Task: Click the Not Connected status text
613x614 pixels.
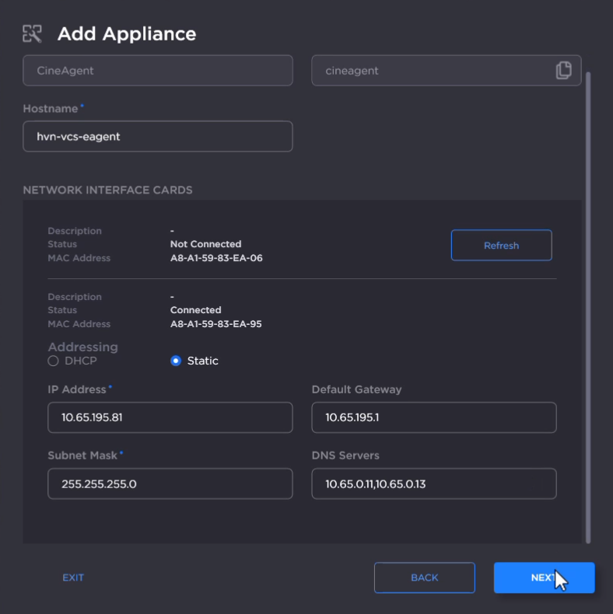Action: [x=205, y=244]
